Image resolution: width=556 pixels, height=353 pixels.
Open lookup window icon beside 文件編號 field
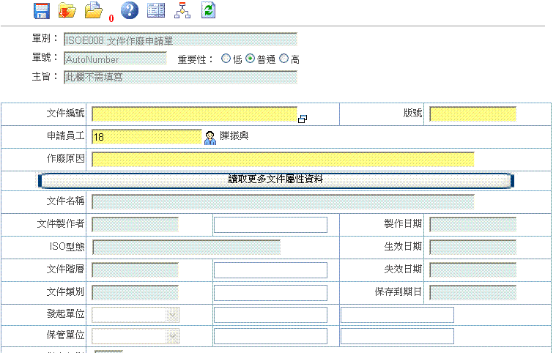(x=303, y=118)
